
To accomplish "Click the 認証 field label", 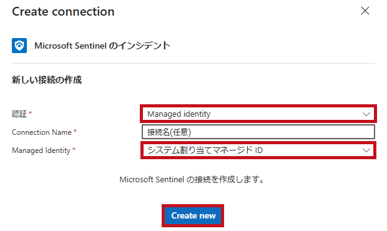I will click(19, 114).
